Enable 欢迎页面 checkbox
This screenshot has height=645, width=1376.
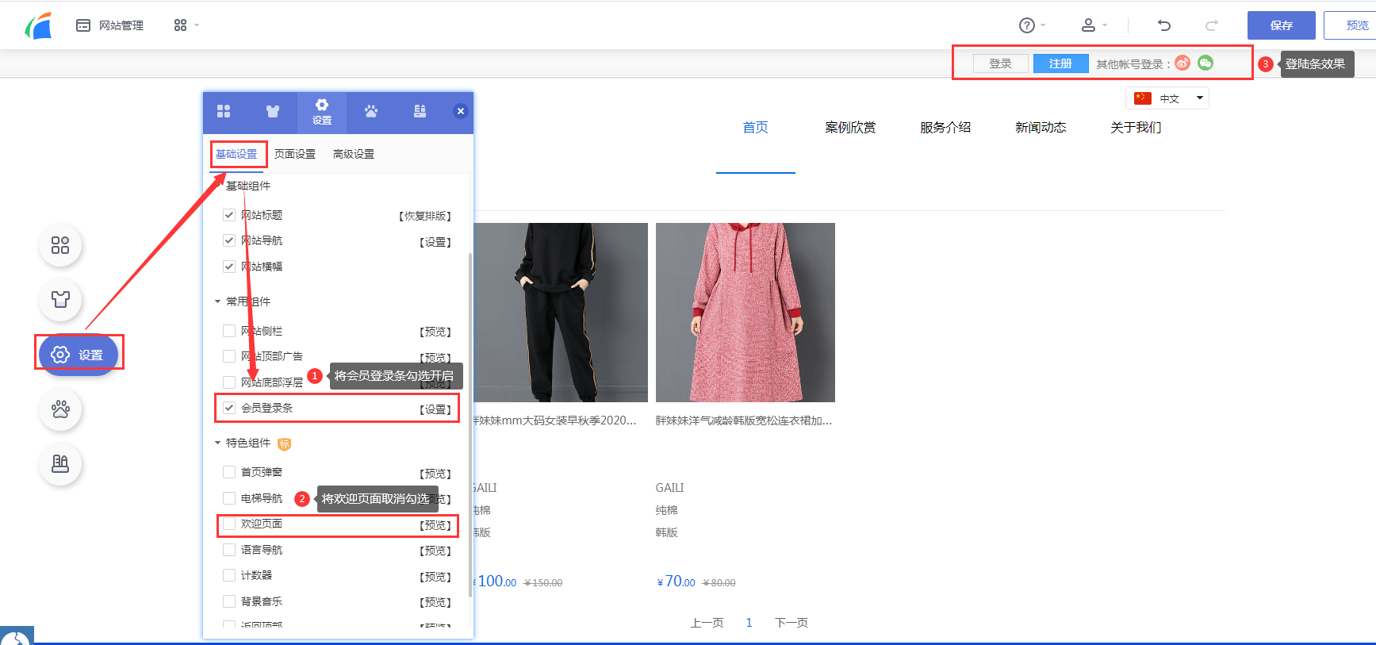click(x=229, y=524)
